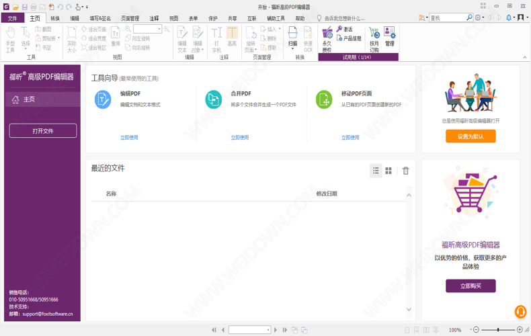
Task: Click trash icon to clear recent files
Action: click(x=406, y=171)
